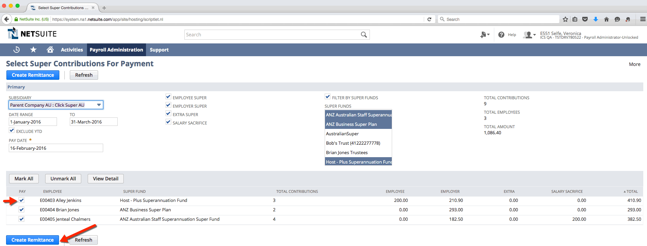647x246 pixels.
Task: Click the Help question mark icon
Action: pos(501,35)
